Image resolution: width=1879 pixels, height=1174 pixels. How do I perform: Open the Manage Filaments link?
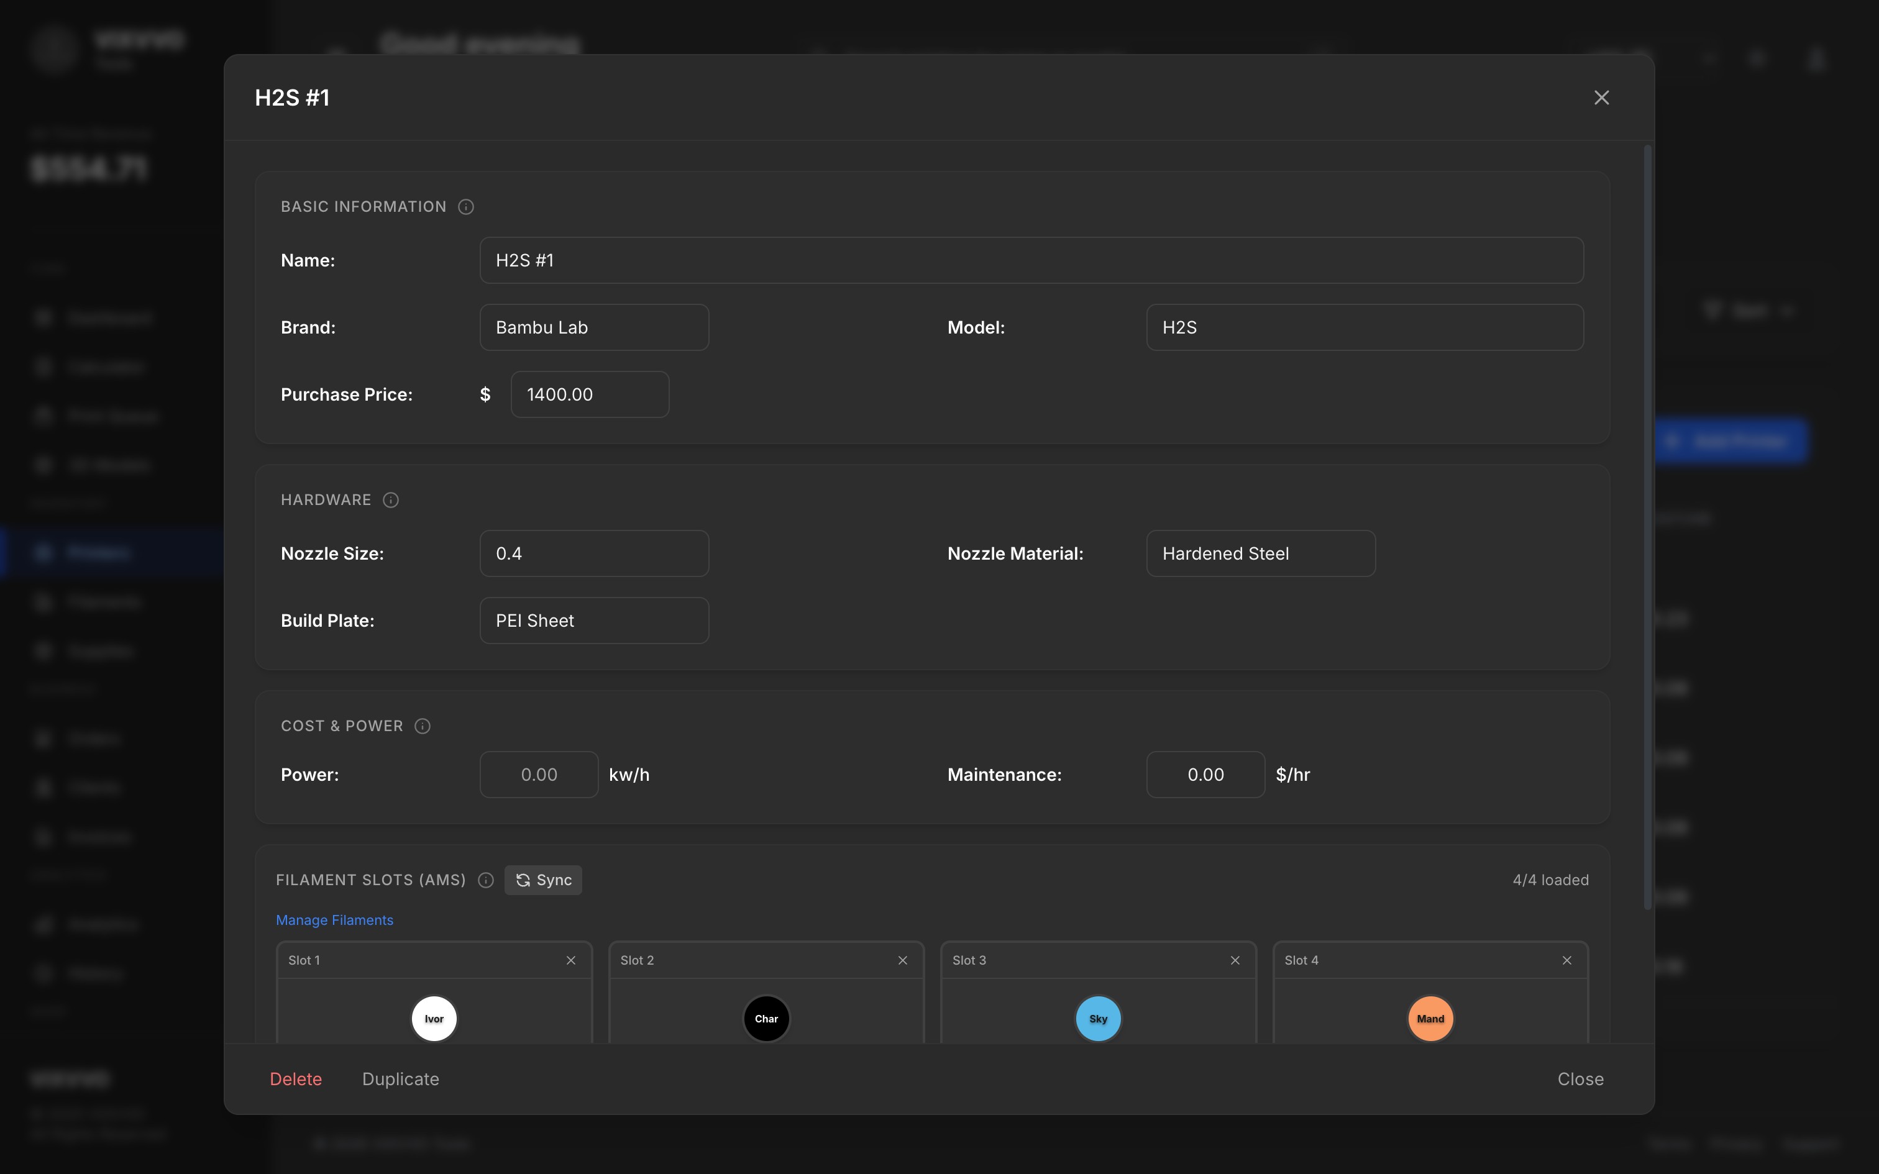[x=335, y=920]
